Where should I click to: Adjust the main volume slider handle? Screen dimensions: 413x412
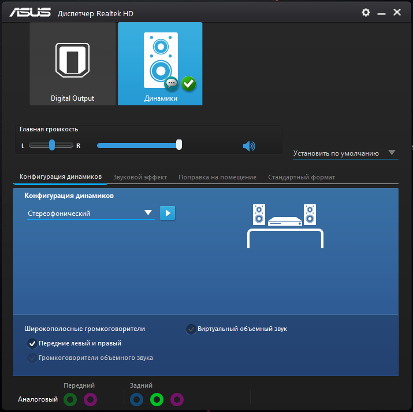[x=179, y=145]
